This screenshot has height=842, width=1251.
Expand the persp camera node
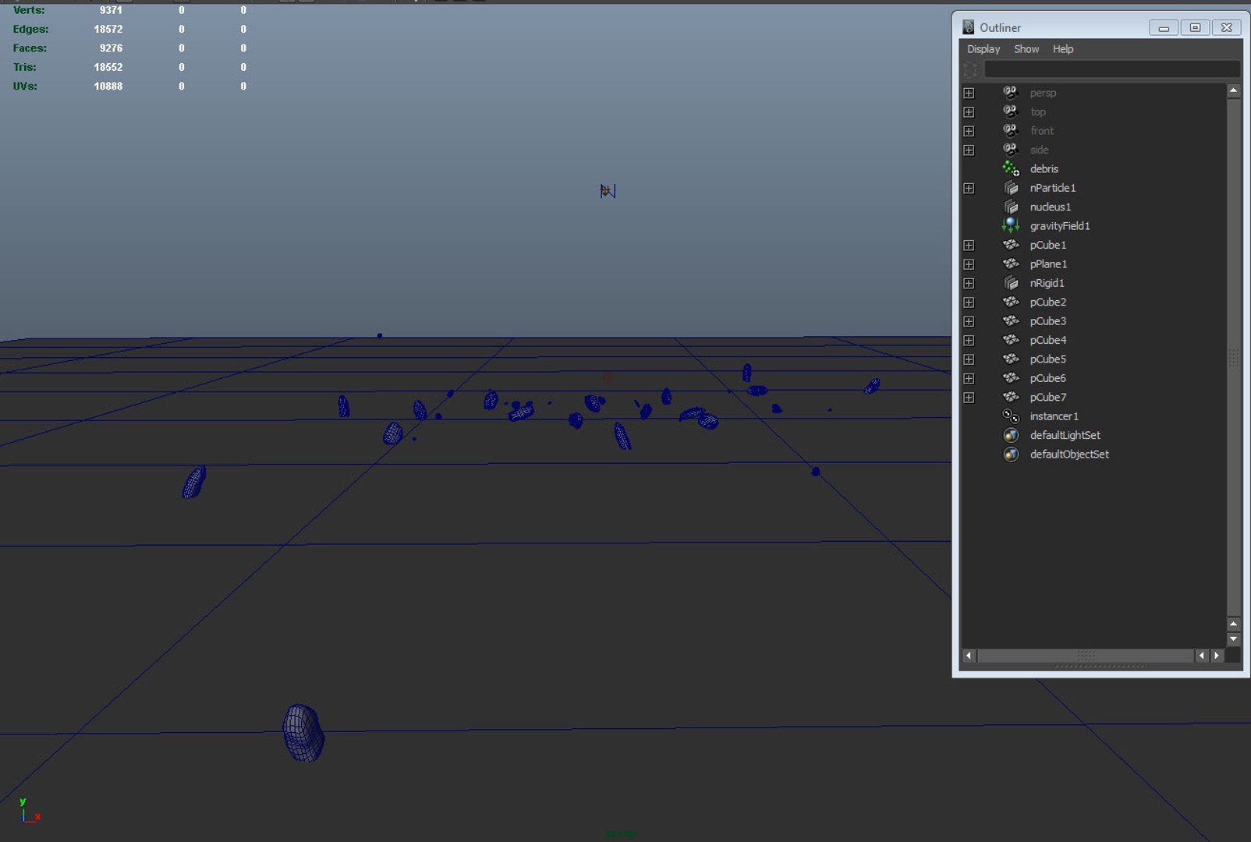pos(969,93)
